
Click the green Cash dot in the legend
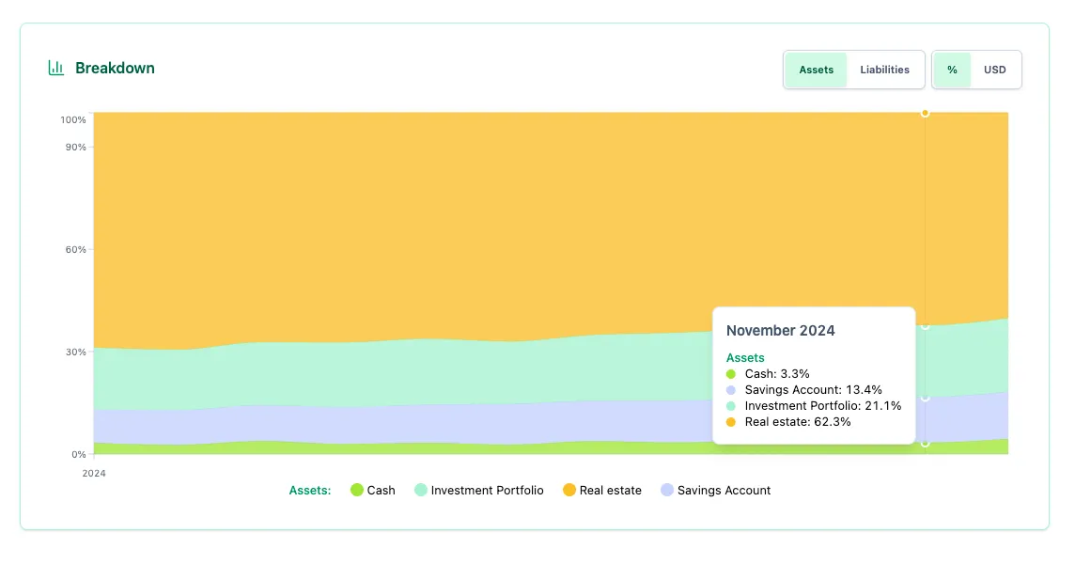pos(358,490)
